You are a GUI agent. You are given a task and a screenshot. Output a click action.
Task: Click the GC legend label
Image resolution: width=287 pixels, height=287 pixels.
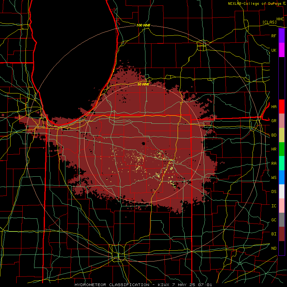tap(274, 220)
